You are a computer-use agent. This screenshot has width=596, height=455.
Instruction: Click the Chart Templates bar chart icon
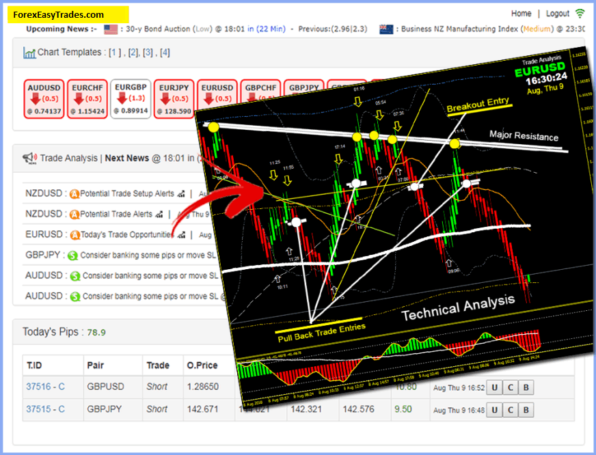29,53
